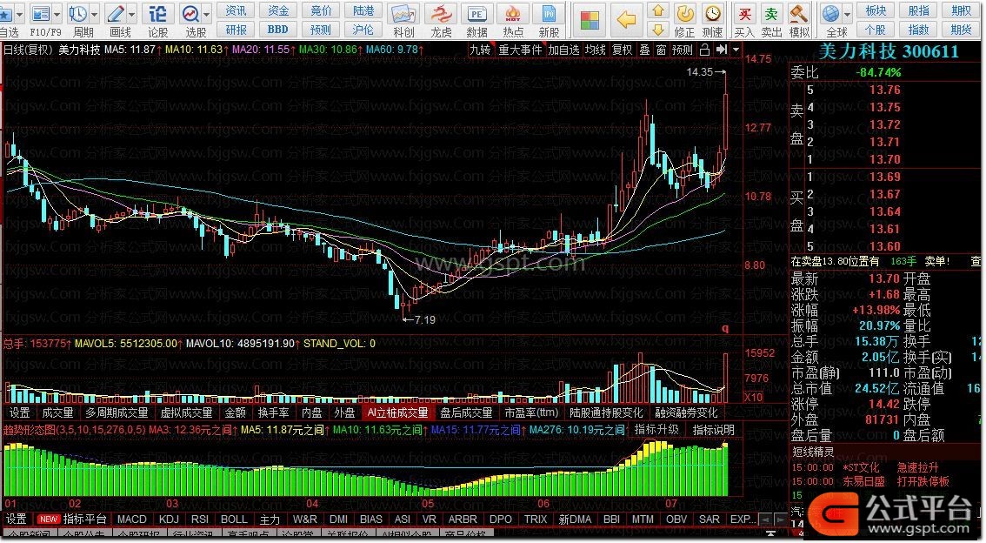
Task: Toggle 九转 indicator on chart
Action: tap(480, 50)
